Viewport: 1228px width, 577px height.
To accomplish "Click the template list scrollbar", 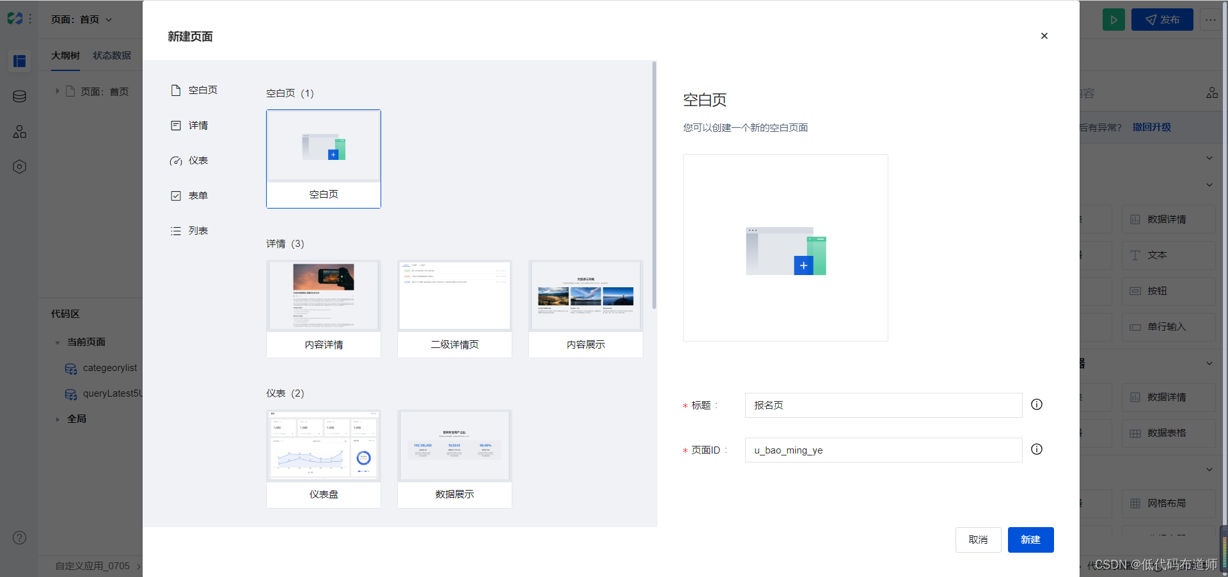I will [x=654, y=186].
